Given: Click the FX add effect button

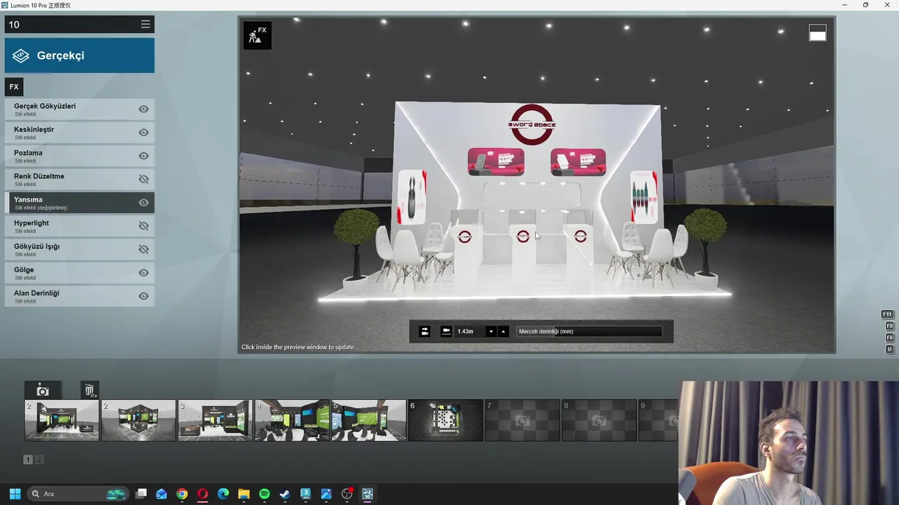Looking at the screenshot, I should (x=14, y=87).
